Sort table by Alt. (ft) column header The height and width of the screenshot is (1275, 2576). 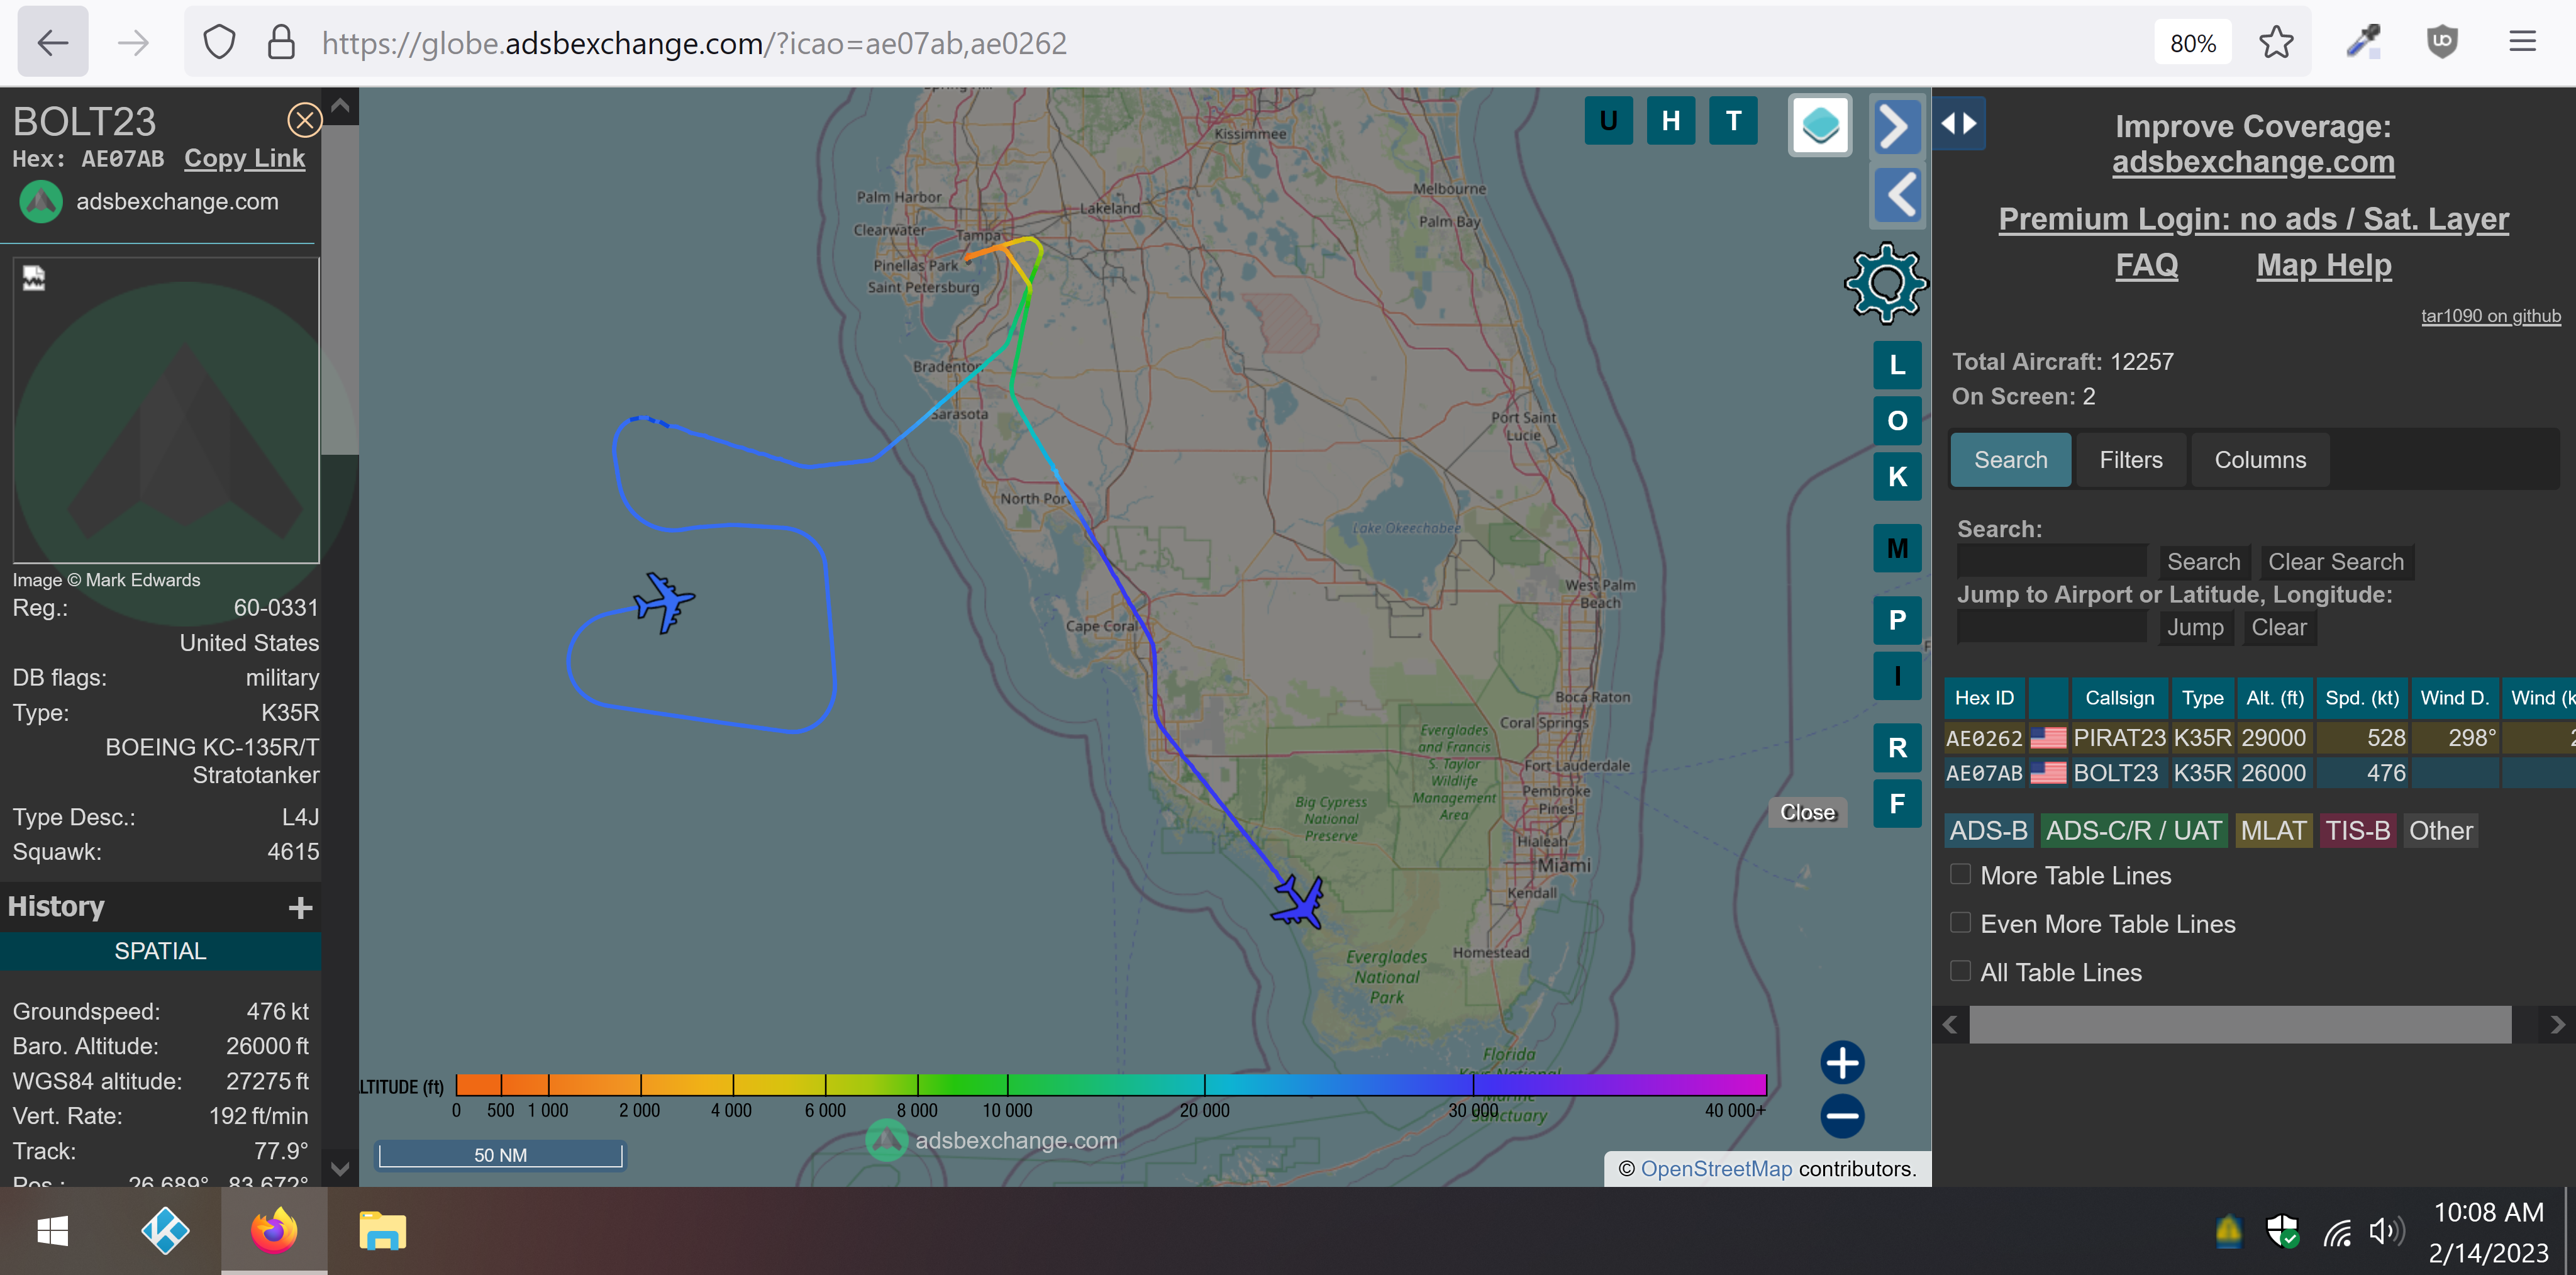pyautogui.click(x=2274, y=698)
